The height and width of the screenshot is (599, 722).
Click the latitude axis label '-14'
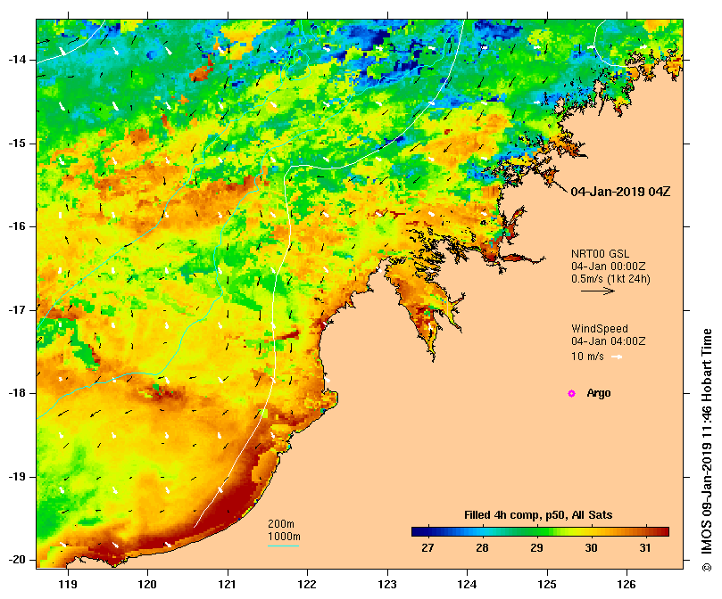pyautogui.click(x=17, y=60)
